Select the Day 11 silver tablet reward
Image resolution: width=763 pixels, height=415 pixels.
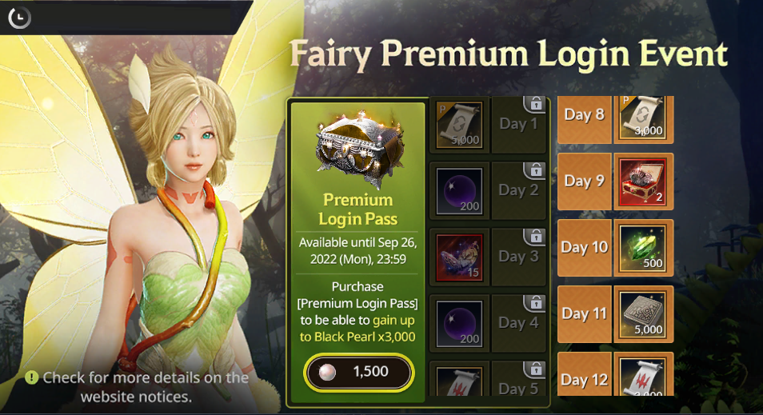tap(643, 314)
